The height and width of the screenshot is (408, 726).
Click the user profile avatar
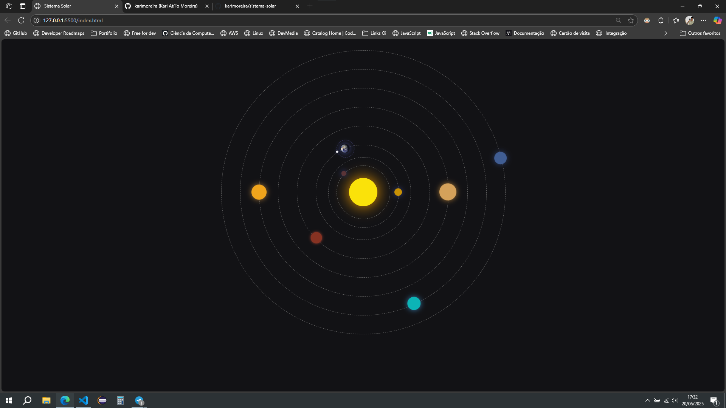pos(690,20)
